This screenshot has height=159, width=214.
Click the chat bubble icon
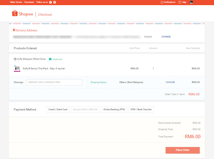click(x=50, y=59)
